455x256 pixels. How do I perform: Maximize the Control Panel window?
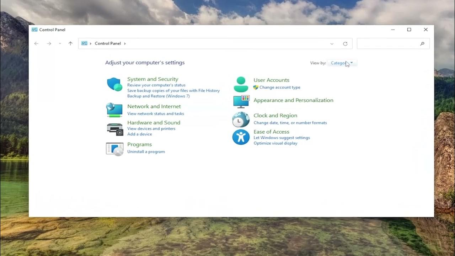tap(409, 30)
